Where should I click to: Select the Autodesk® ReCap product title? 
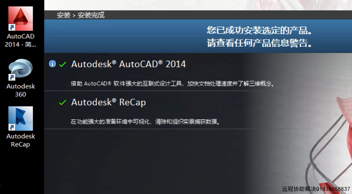(x=109, y=102)
